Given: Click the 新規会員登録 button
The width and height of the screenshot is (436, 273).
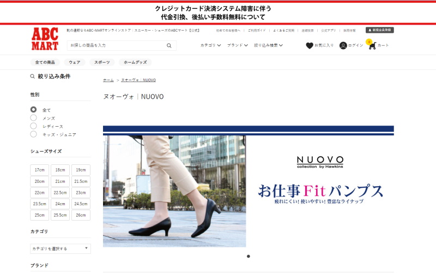Looking at the screenshot, I should (379, 30).
